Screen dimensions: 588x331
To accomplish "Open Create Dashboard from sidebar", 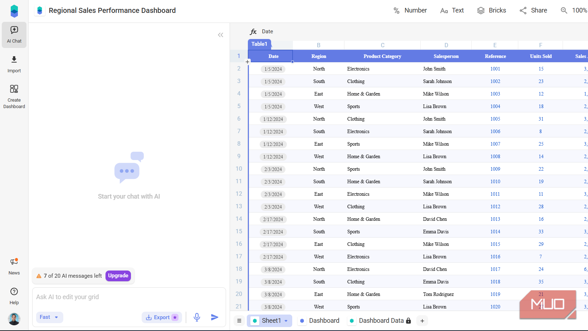I will click(x=14, y=96).
